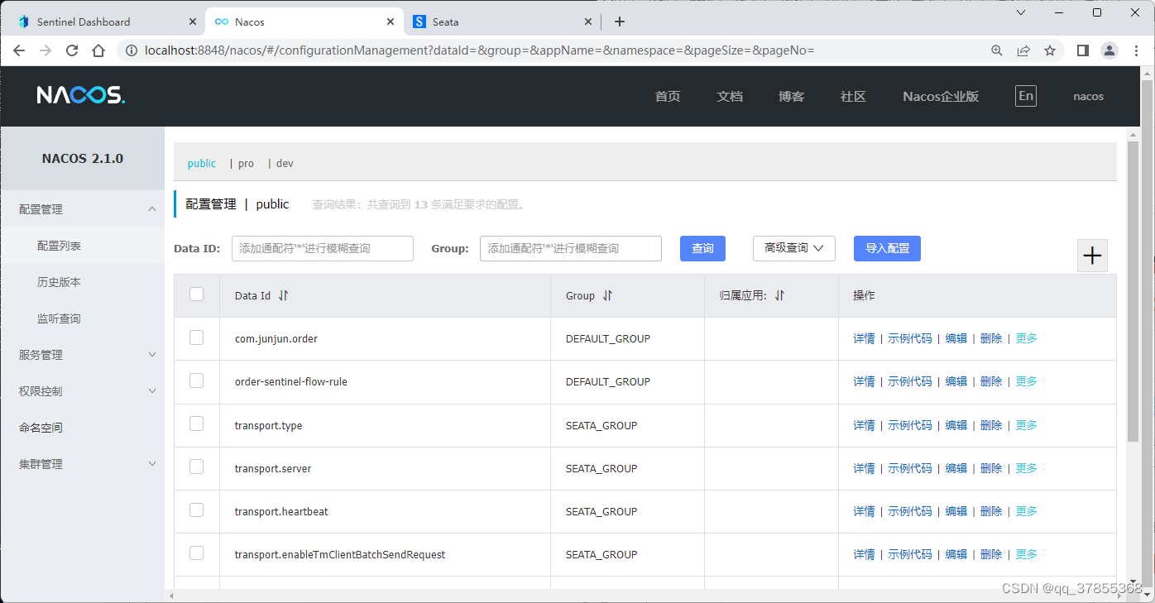Click the plus icon to create configuration
The image size is (1155, 603).
1092,256
